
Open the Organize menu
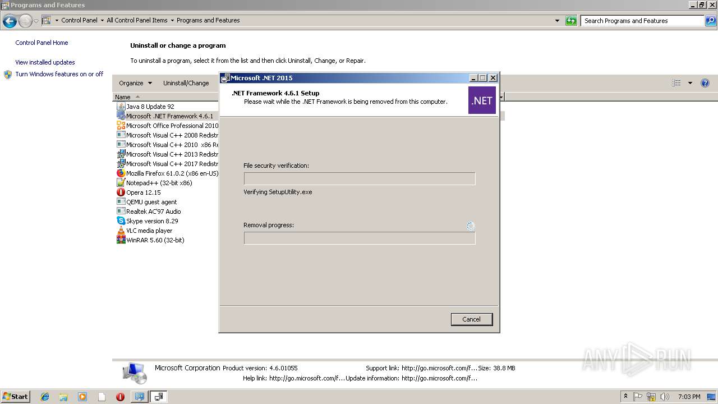point(135,83)
